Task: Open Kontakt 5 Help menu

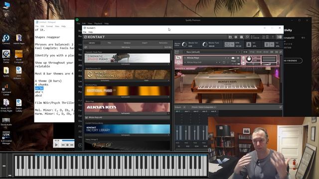Action: pyautogui.click(x=91, y=32)
